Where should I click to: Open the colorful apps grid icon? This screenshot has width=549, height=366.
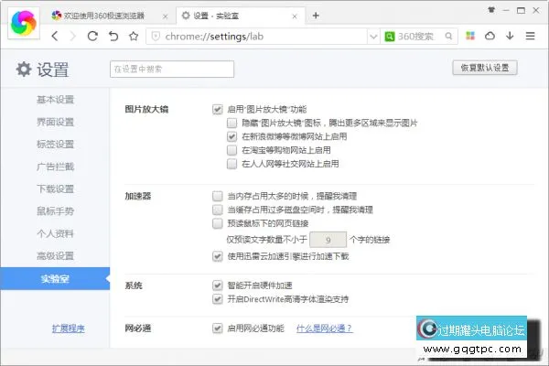click(x=470, y=36)
